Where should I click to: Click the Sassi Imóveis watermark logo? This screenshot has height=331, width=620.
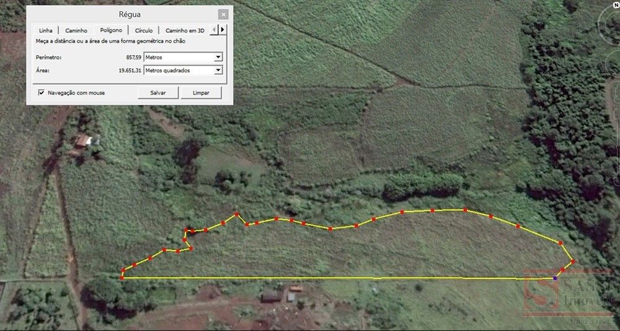point(567,294)
